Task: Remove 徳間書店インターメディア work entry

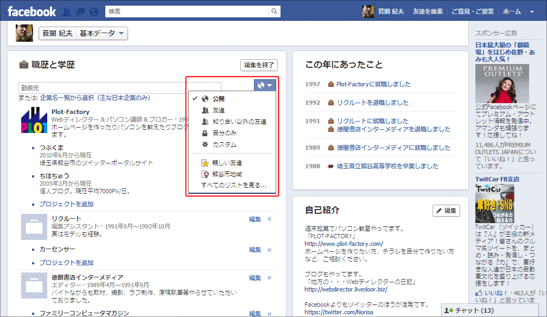Action: (x=269, y=278)
